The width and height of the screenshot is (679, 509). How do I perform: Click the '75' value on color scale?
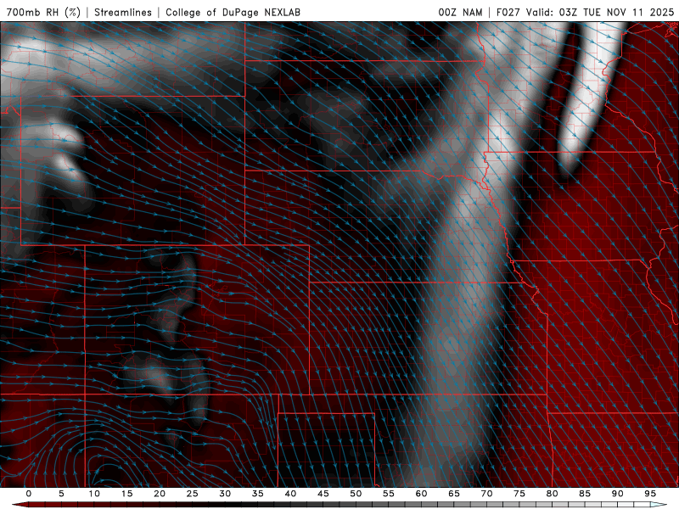pos(519,494)
